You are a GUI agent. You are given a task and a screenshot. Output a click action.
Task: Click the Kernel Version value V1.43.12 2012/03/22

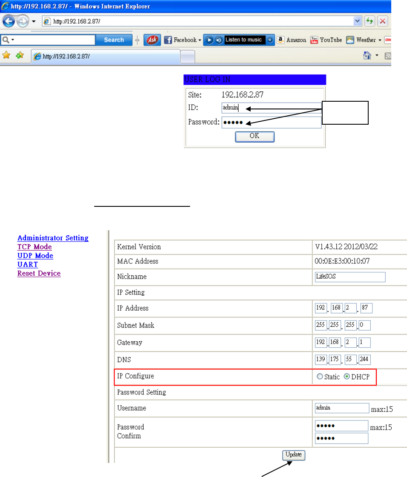[346, 247]
